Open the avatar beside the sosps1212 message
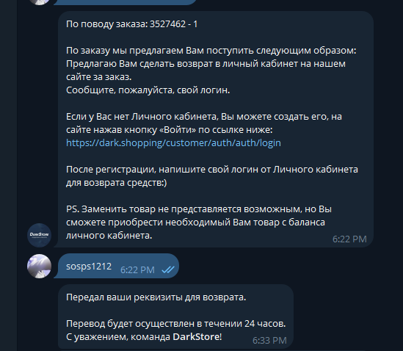Viewport: 403px width, 351px height. [x=40, y=266]
